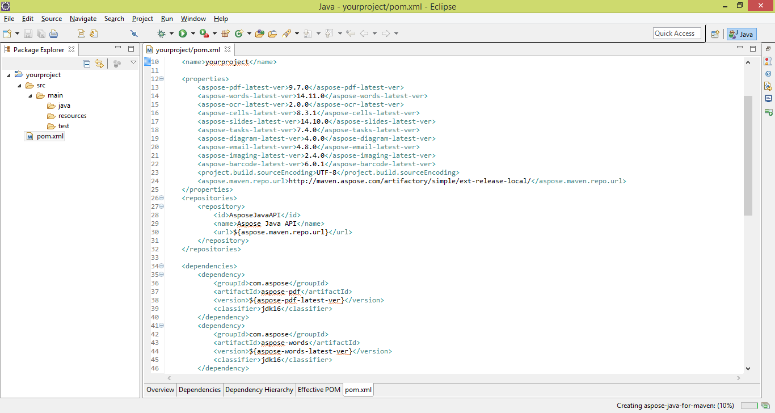The width and height of the screenshot is (775, 413).
Task: Click the Back navigation arrow
Action: point(364,33)
